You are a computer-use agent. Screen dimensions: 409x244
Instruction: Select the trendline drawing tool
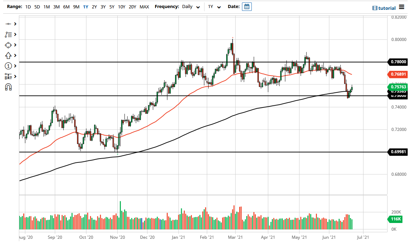point(8,24)
